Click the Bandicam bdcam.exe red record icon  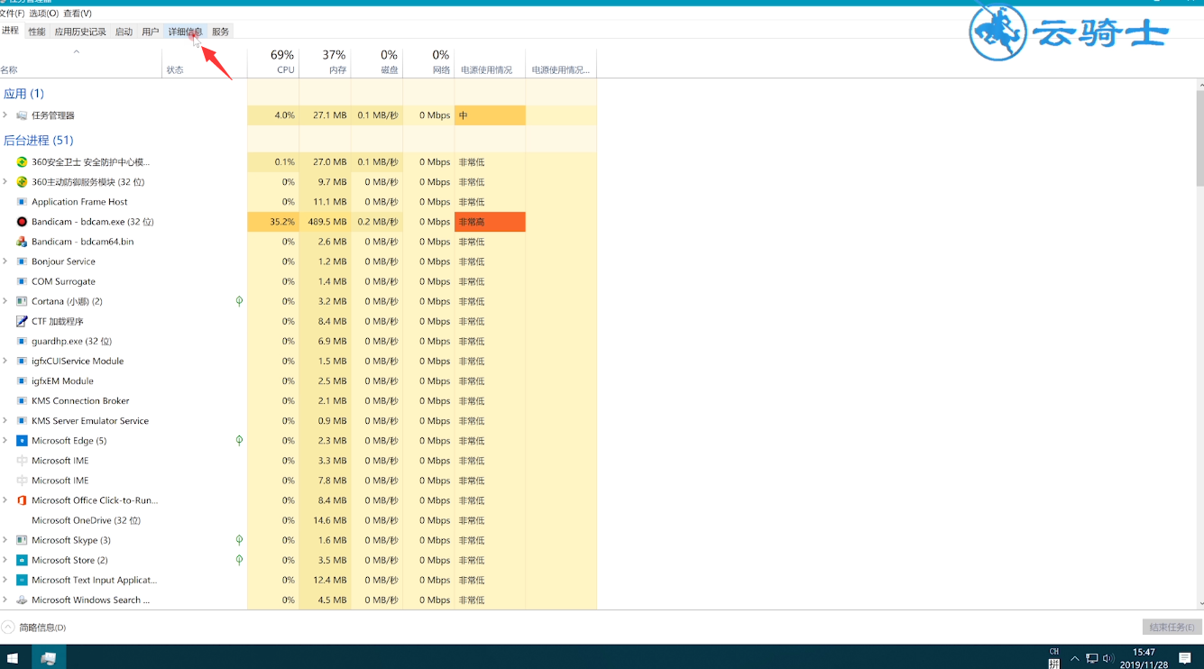[22, 222]
